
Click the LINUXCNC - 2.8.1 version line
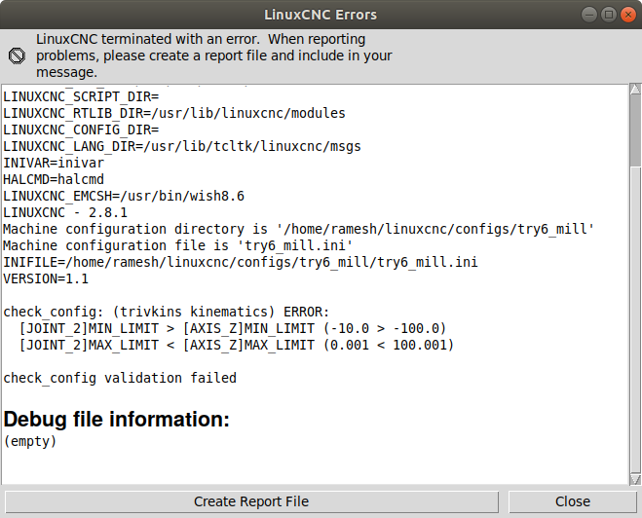[65, 212]
